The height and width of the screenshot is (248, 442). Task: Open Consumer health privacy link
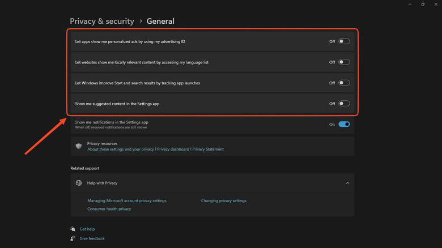point(109,209)
